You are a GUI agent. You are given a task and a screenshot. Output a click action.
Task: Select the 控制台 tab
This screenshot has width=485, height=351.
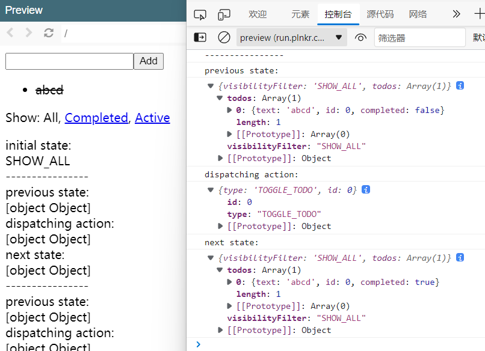(338, 14)
